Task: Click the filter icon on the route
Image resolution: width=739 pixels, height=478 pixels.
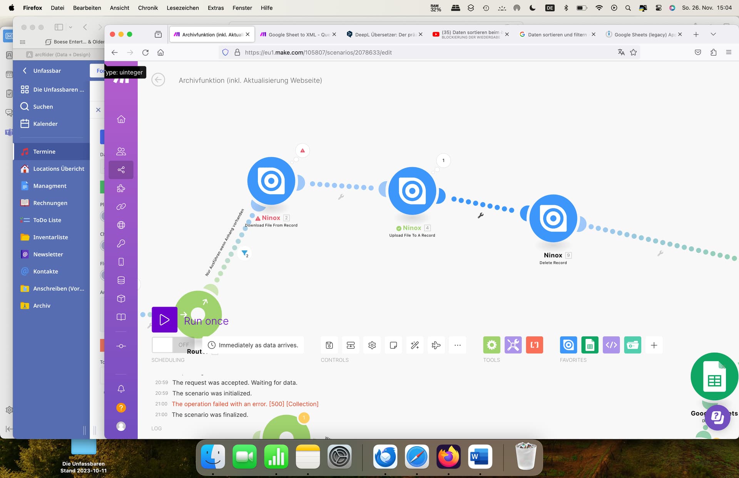Action: [x=244, y=253]
